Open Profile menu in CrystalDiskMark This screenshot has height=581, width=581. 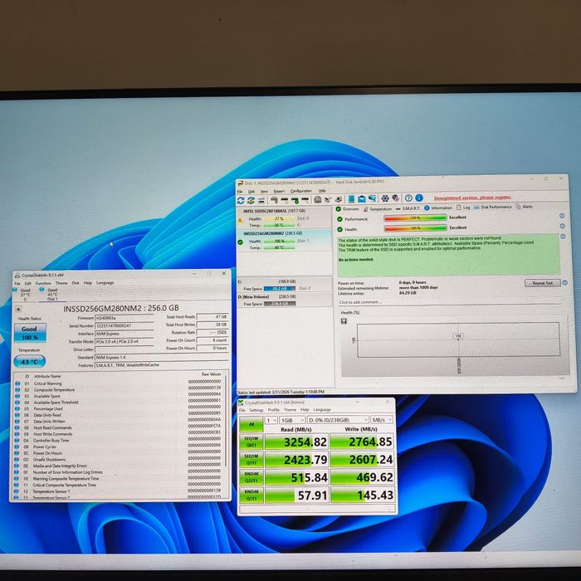pos(273,410)
